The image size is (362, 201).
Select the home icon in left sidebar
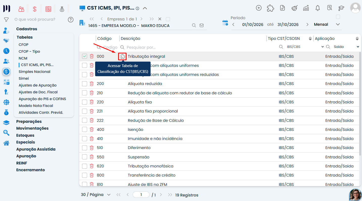(x=6, y=143)
